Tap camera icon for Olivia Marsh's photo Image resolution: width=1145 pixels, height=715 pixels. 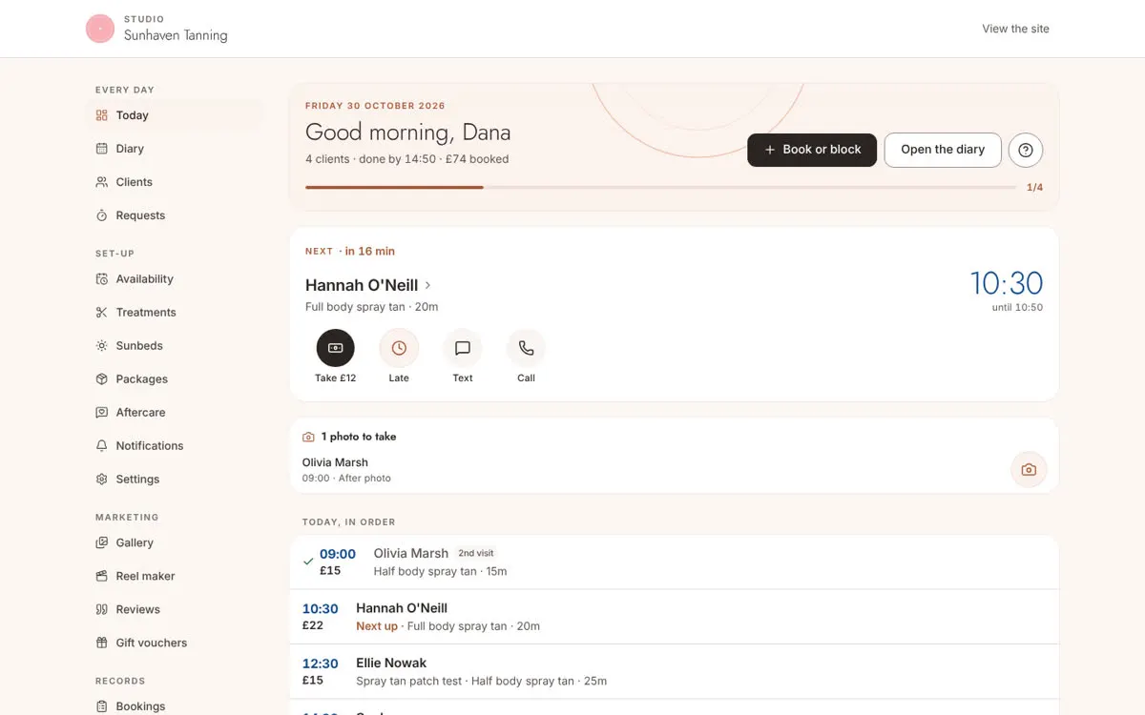[1029, 469]
